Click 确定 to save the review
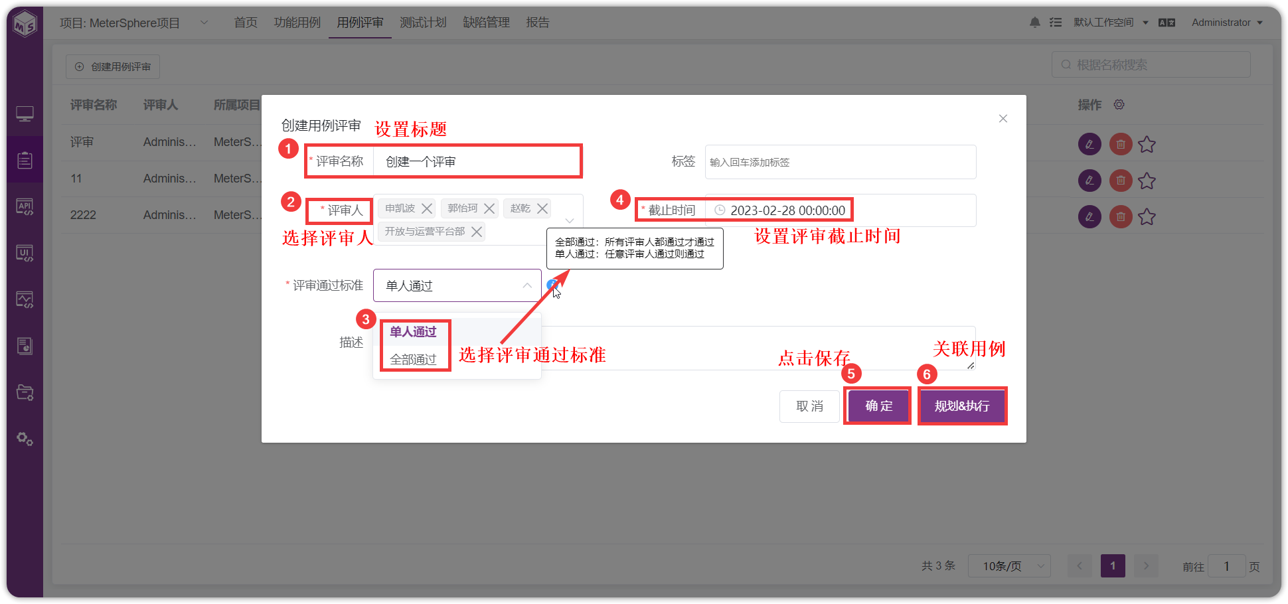 coord(879,406)
